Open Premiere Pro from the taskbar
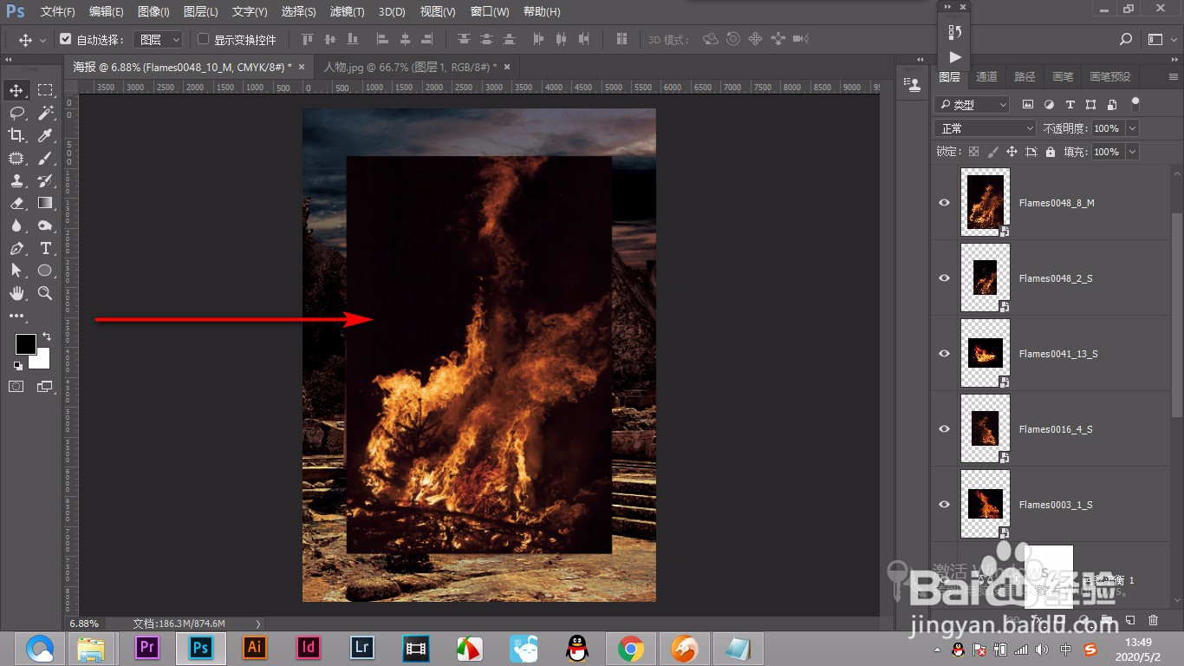Image resolution: width=1184 pixels, height=666 pixels. pyautogui.click(x=147, y=647)
